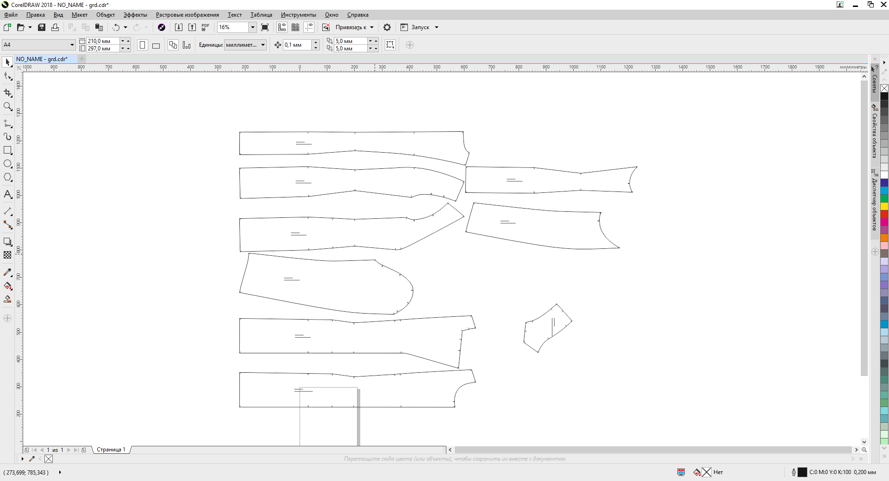
Task: Click the Запуск launch button
Action: point(420,27)
